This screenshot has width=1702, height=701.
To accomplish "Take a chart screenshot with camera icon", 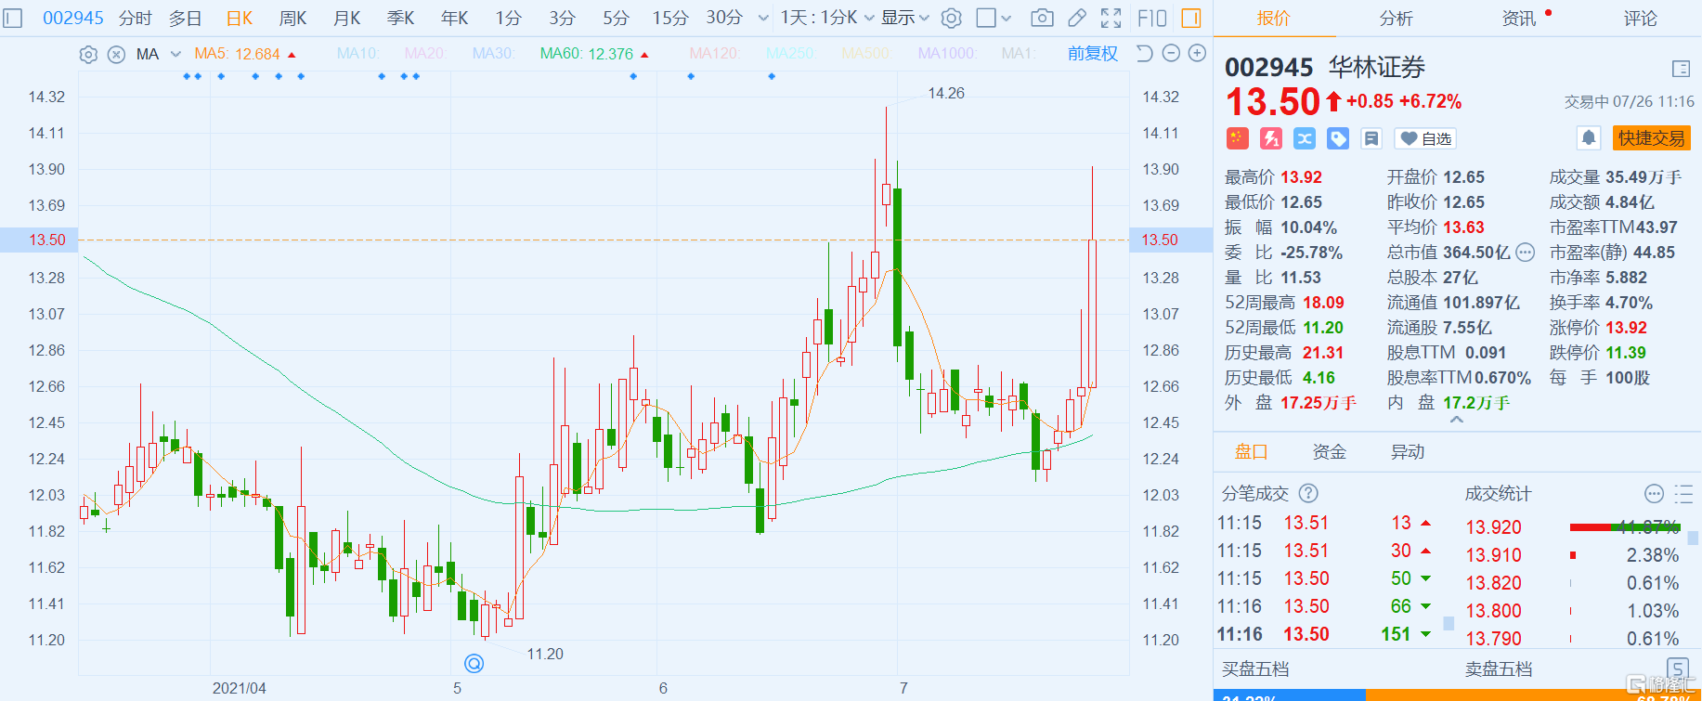I will click(1043, 18).
